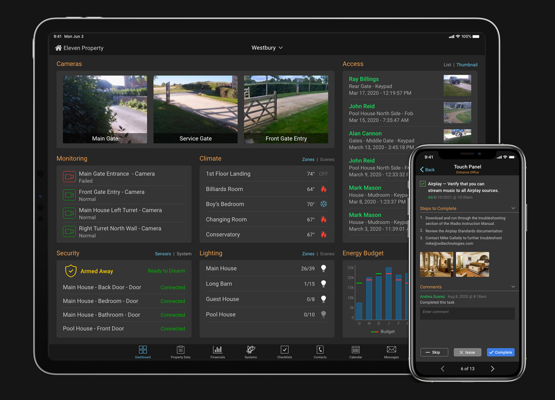555x400 pixels.
Task: Select Main House - Back Door sensor row
Action: [x=124, y=287]
